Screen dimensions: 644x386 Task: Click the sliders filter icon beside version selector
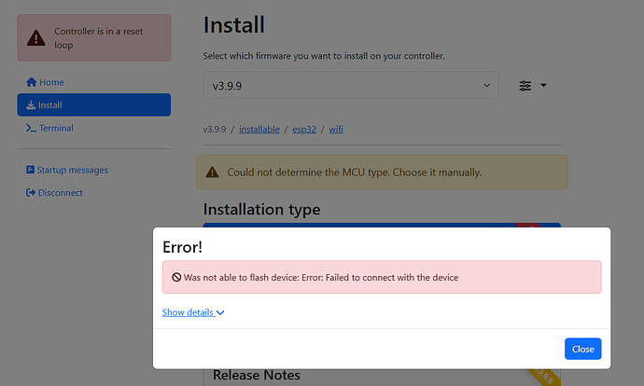point(525,86)
